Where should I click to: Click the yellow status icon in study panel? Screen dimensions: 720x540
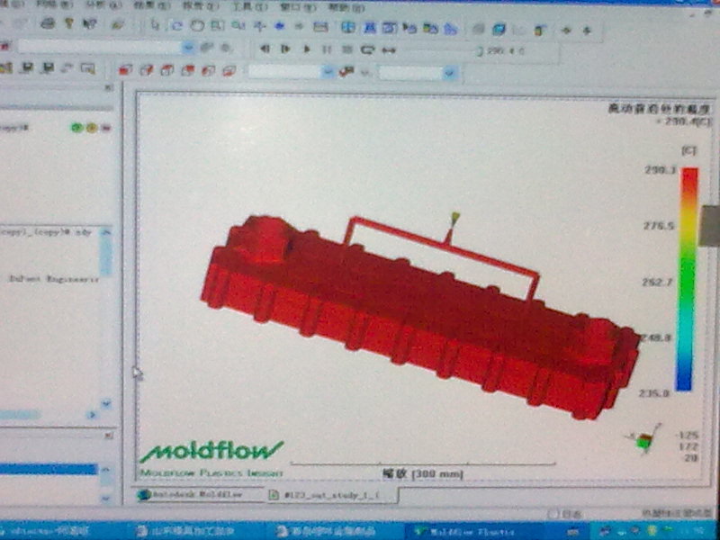[x=91, y=128]
